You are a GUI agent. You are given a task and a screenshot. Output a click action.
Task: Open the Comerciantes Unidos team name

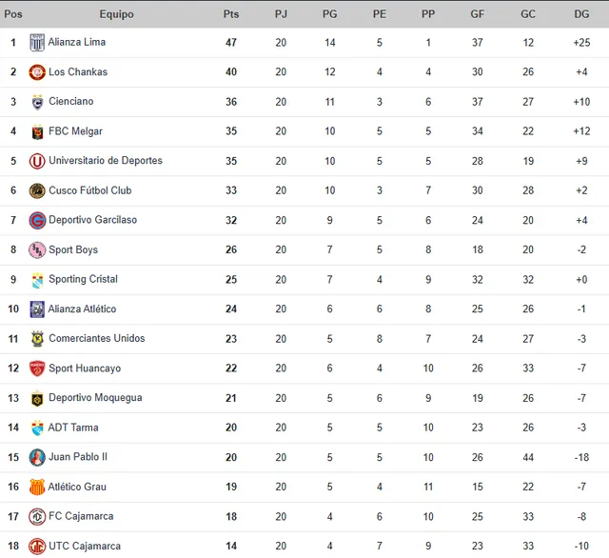pyautogui.click(x=97, y=338)
